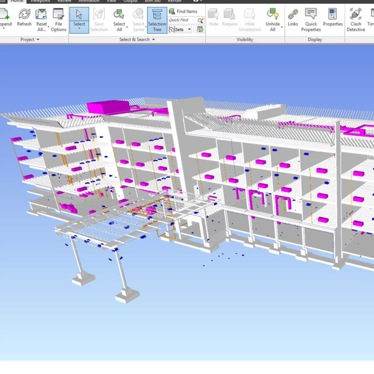The image size is (374, 374).
Task: Toggle the Selection Tree panel
Action: [157, 20]
